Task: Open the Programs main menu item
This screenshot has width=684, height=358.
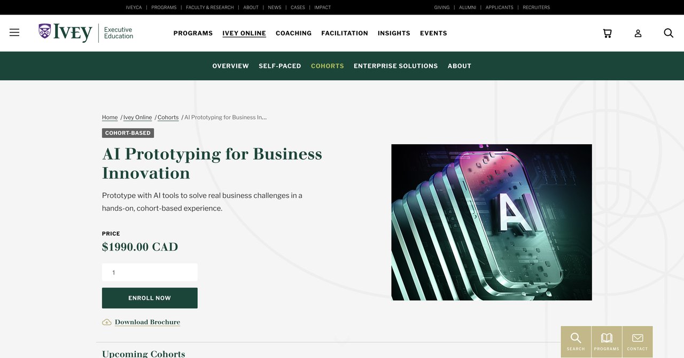Action: pos(193,33)
